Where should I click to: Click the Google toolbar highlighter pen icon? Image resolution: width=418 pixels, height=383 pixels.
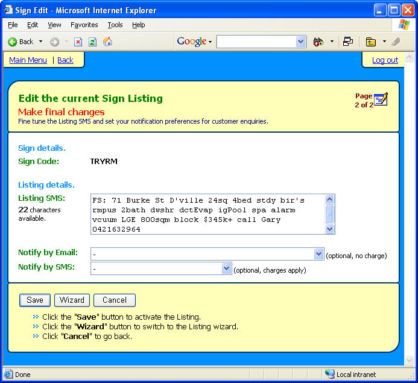[x=396, y=42]
